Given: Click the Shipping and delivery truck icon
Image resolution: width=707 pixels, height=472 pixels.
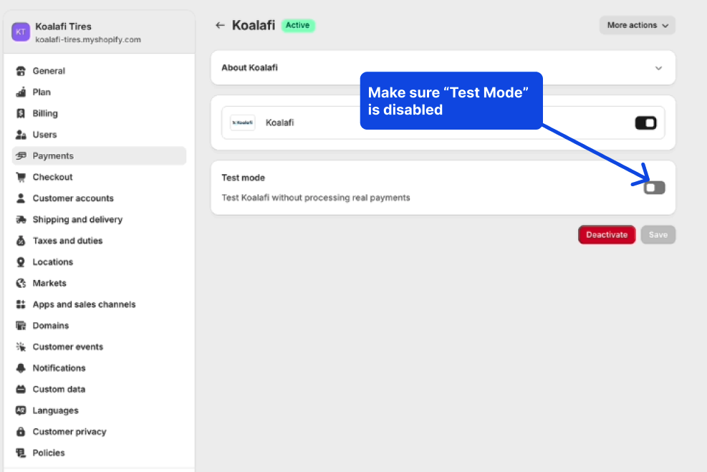Looking at the screenshot, I should pos(21,219).
